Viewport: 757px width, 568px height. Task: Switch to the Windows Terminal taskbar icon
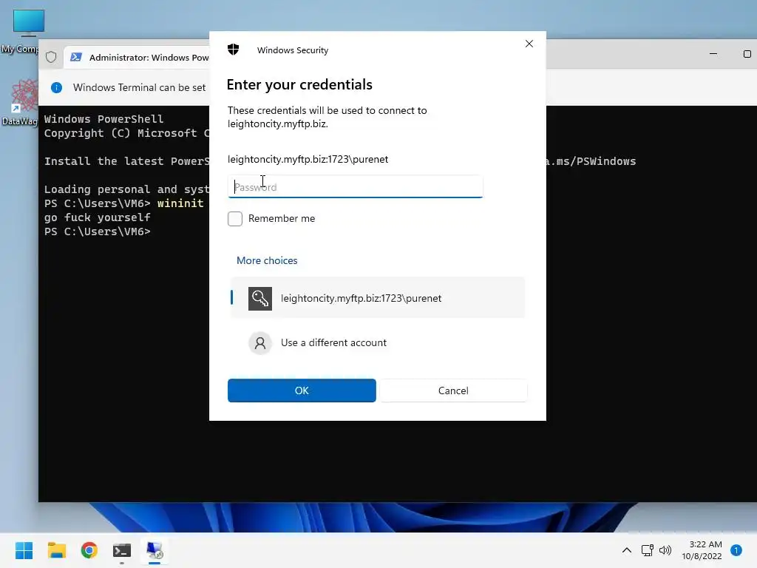122,550
